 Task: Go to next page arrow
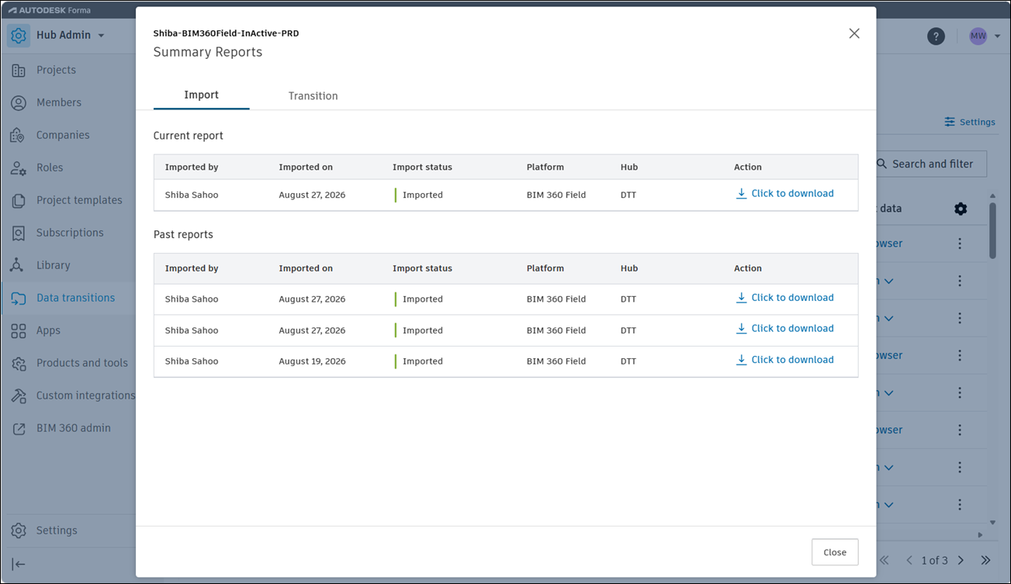point(961,560)
